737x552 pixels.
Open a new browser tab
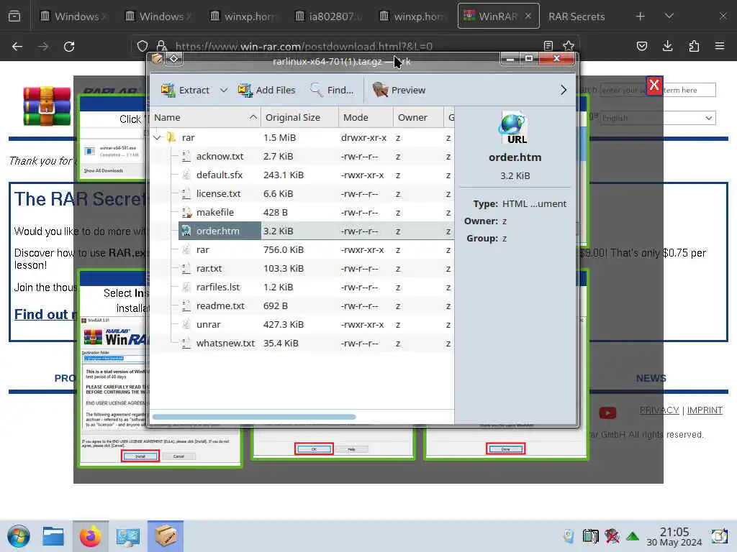pyautogui.click(x=640, y=17)
